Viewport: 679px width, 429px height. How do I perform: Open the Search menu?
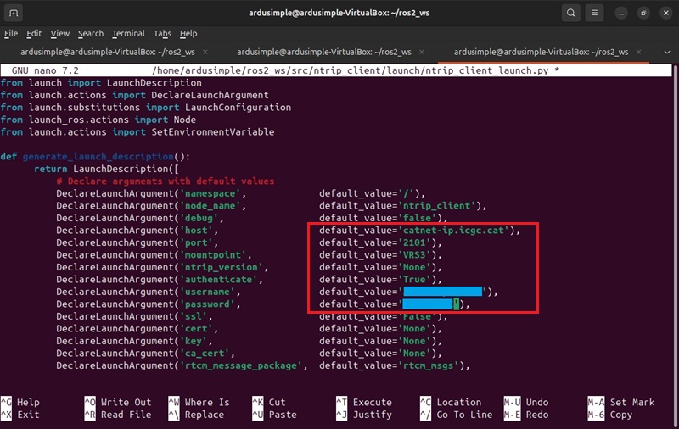91,33
